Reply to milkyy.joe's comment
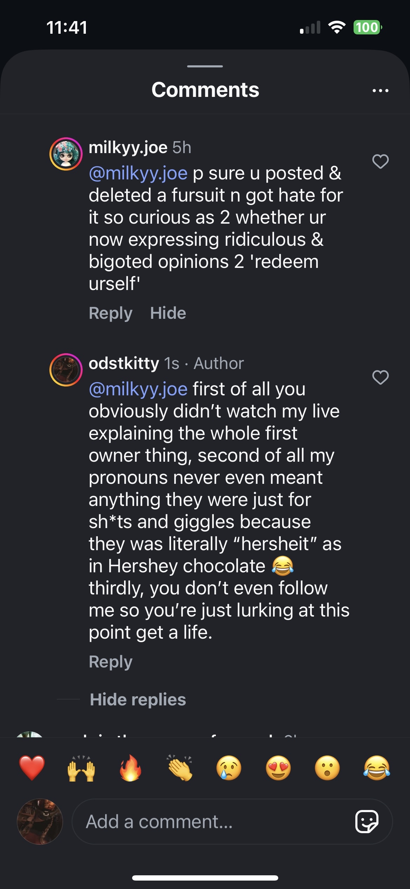The width and height of the screenshot is (410, 889). click(x=110, y=313)
